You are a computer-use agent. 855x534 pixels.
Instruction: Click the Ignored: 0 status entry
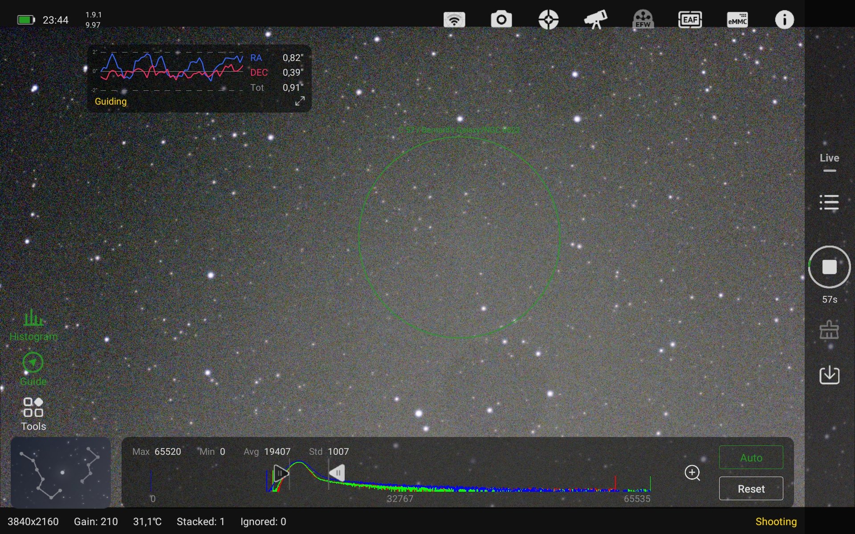(263, 522)
